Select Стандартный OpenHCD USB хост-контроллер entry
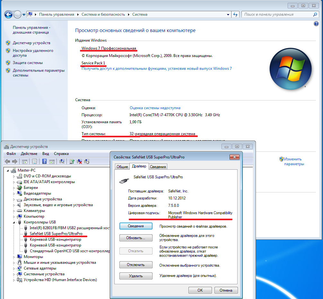The height and width of the screenshot is (299, 323). pos(70,251)
